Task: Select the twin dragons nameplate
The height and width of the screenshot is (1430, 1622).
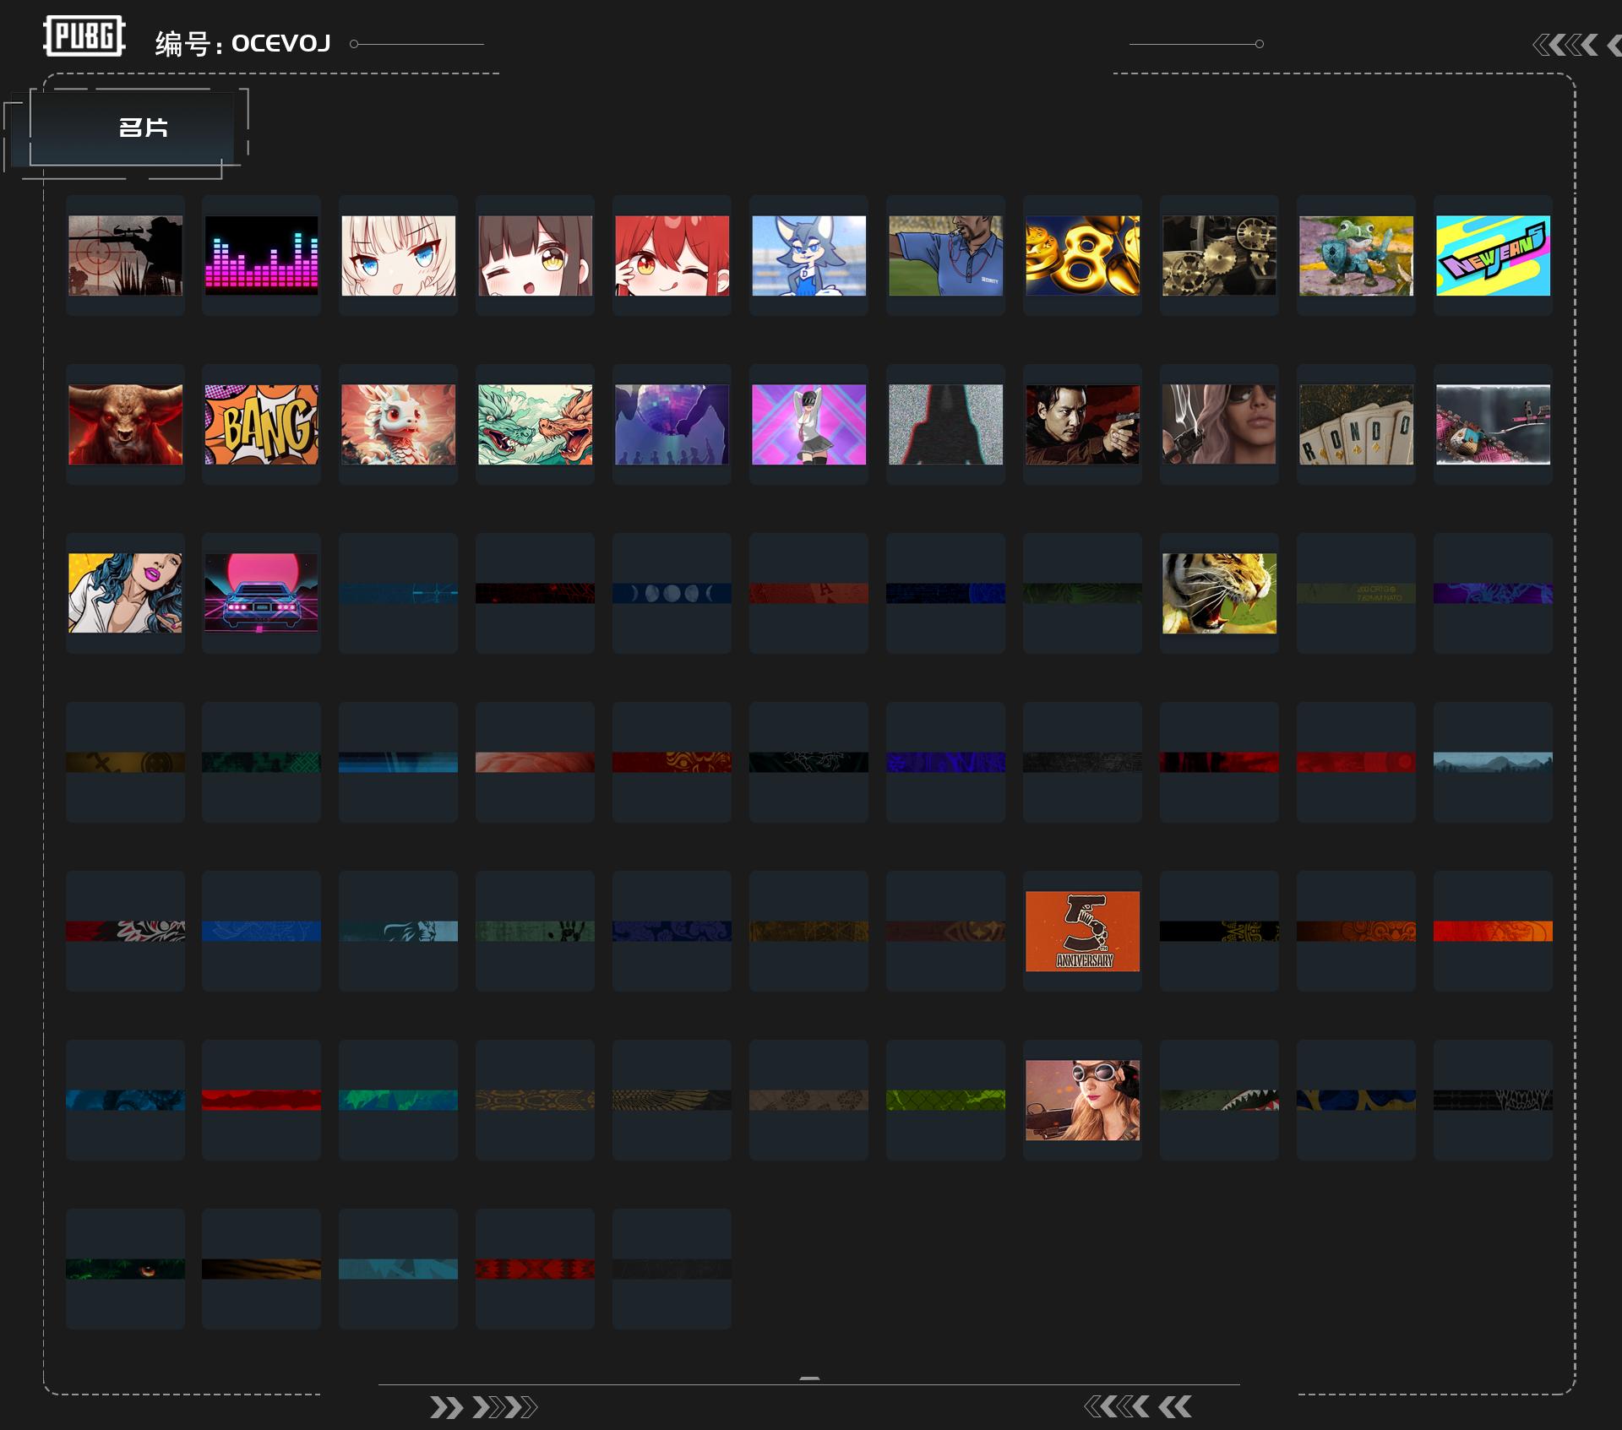Action: tap(535, 424)
